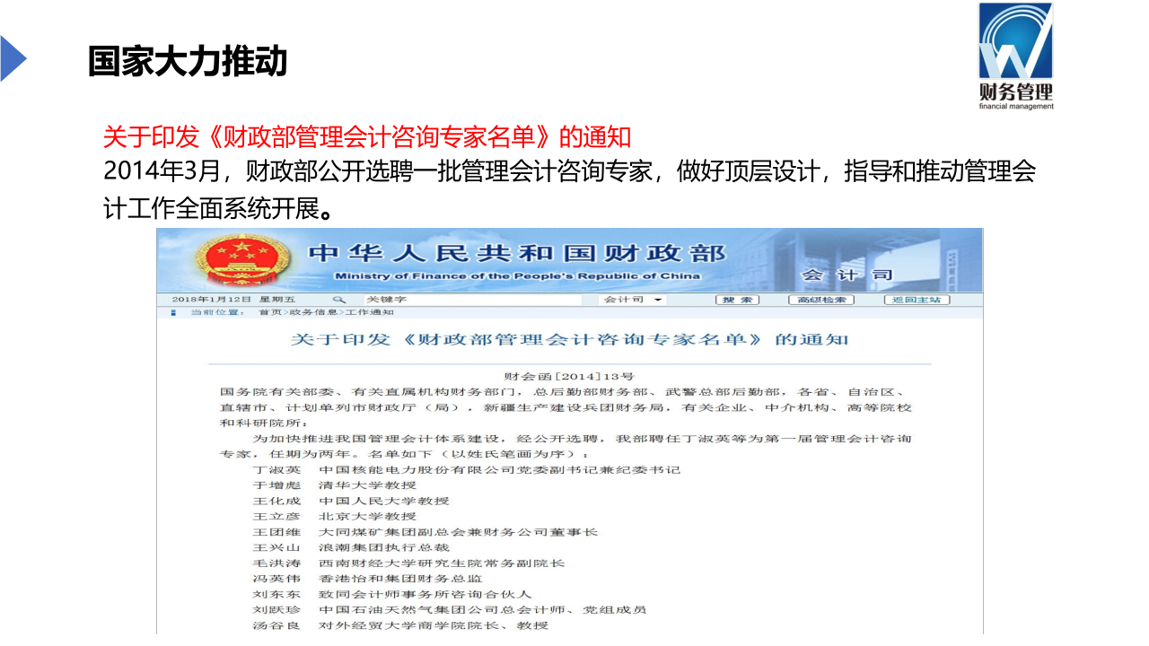Screen dimensions: 1149x646
Task: Select the row for 王团维 大同煤矿集团
Action: (x=425, y=532)
